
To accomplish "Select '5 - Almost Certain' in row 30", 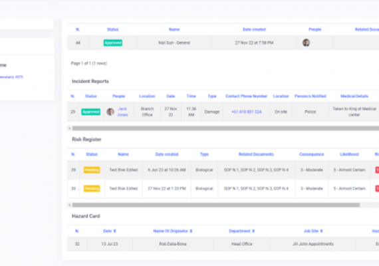I will pos(349,189).
